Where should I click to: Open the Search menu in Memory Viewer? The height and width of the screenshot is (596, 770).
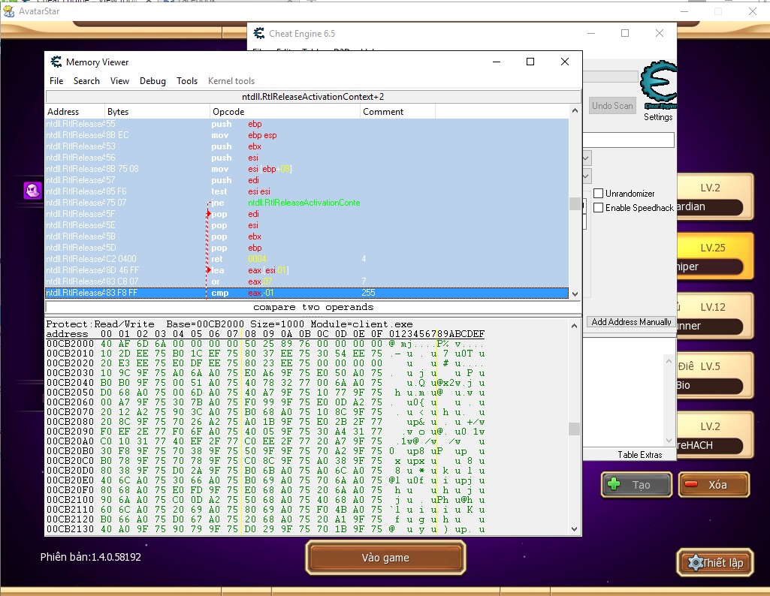click(x=86, y=81)
